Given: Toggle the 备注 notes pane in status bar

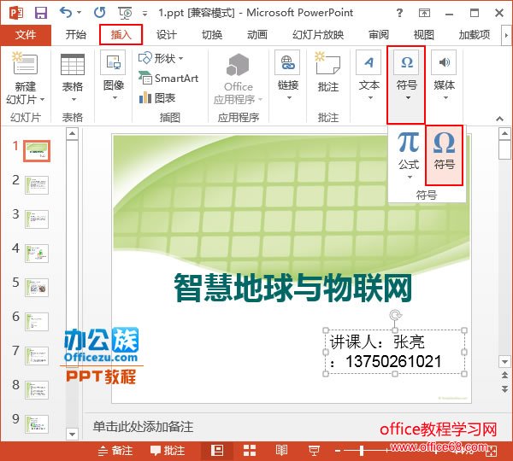Looking at the screenshot, I should pos(115,451).
